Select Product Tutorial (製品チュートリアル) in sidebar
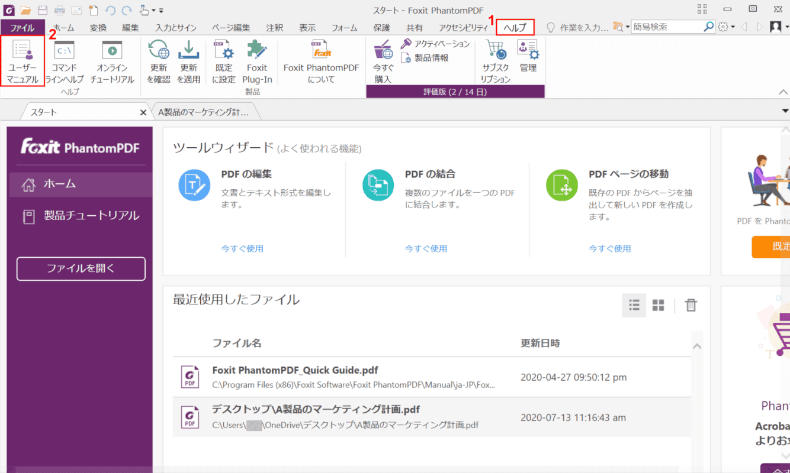This screenshot has height=473, width=790. click(x=81, y=216)
